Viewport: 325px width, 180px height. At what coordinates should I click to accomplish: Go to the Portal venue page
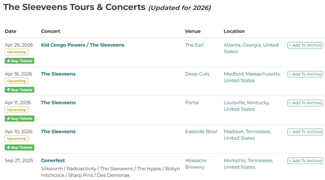192,103
